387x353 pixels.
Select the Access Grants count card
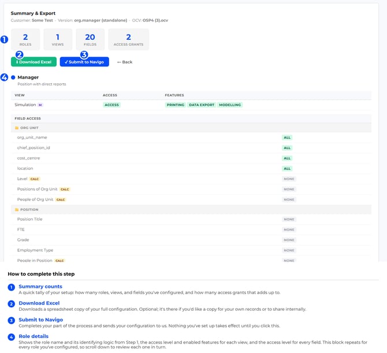point(128,39)
